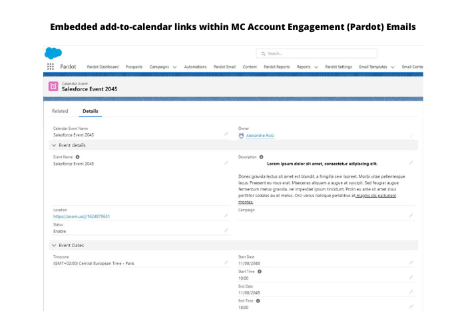Image resolution: width=466 pixels, height=311 pixels.
Task: Edit Calendar Event Name pencil icon
Action: (x=226, y=135)
